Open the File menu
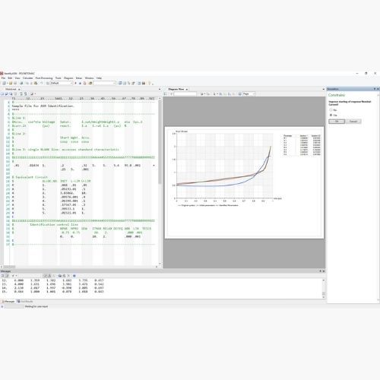Viewport: 380px width, 380px height. (x=3, y=78)
